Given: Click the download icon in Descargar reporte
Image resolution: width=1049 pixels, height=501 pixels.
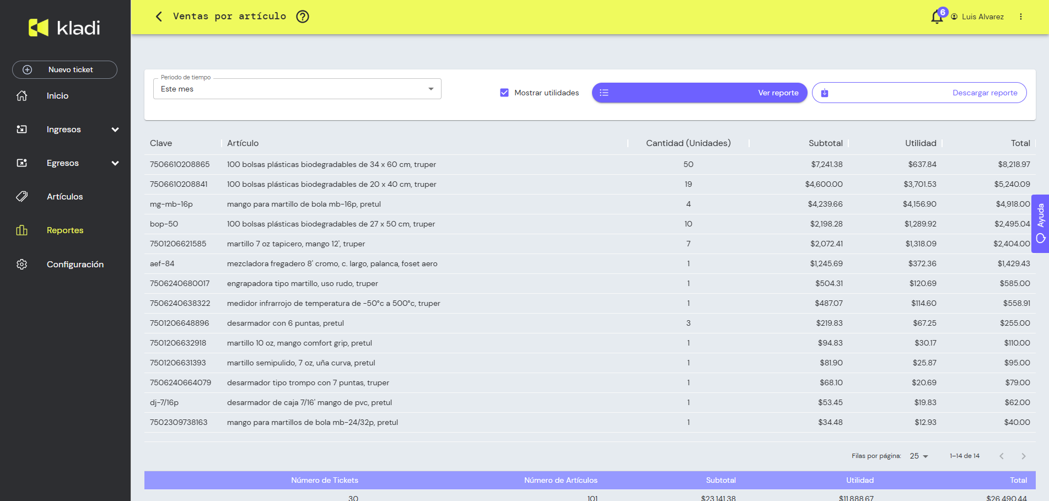Looking at the screenshot, I should [825, 93].
